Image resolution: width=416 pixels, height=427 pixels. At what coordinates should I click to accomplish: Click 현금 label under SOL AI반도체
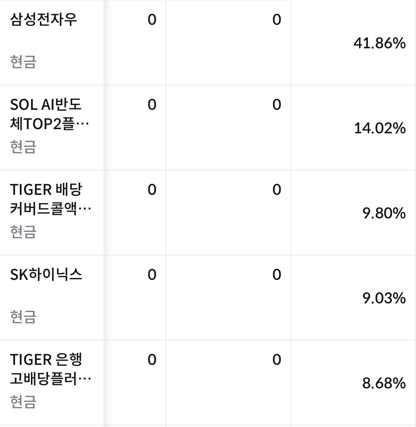pyautogui.click(x=23, y=147)
